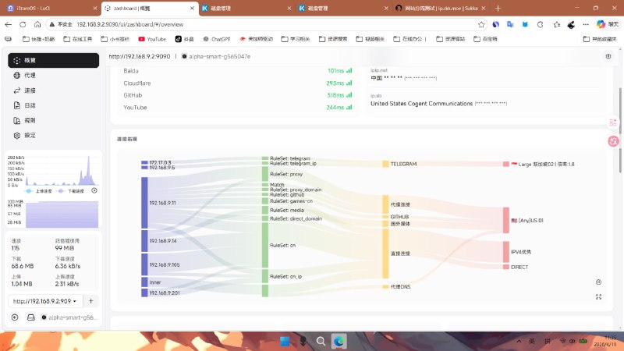Screen dimensions: 624x351
Task: Click the RuleSet: proxy node
Action: pyautogui.click(x=265, y=174)
